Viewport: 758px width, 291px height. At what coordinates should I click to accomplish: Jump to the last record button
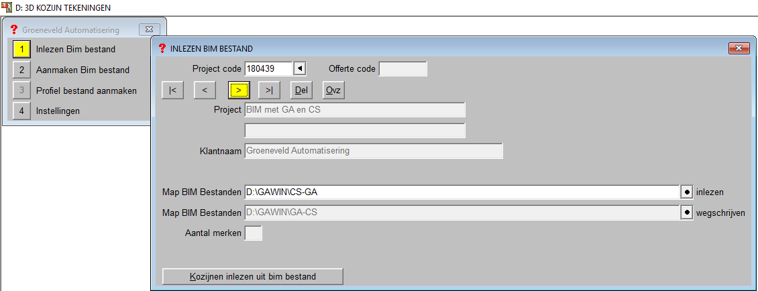(269, 90)
